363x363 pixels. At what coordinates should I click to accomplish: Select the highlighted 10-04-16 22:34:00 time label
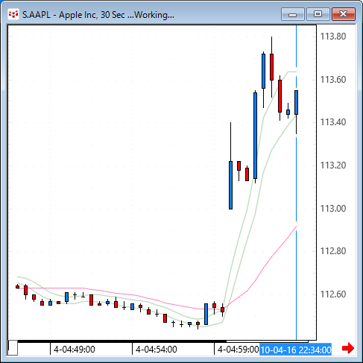click(296, 350)
